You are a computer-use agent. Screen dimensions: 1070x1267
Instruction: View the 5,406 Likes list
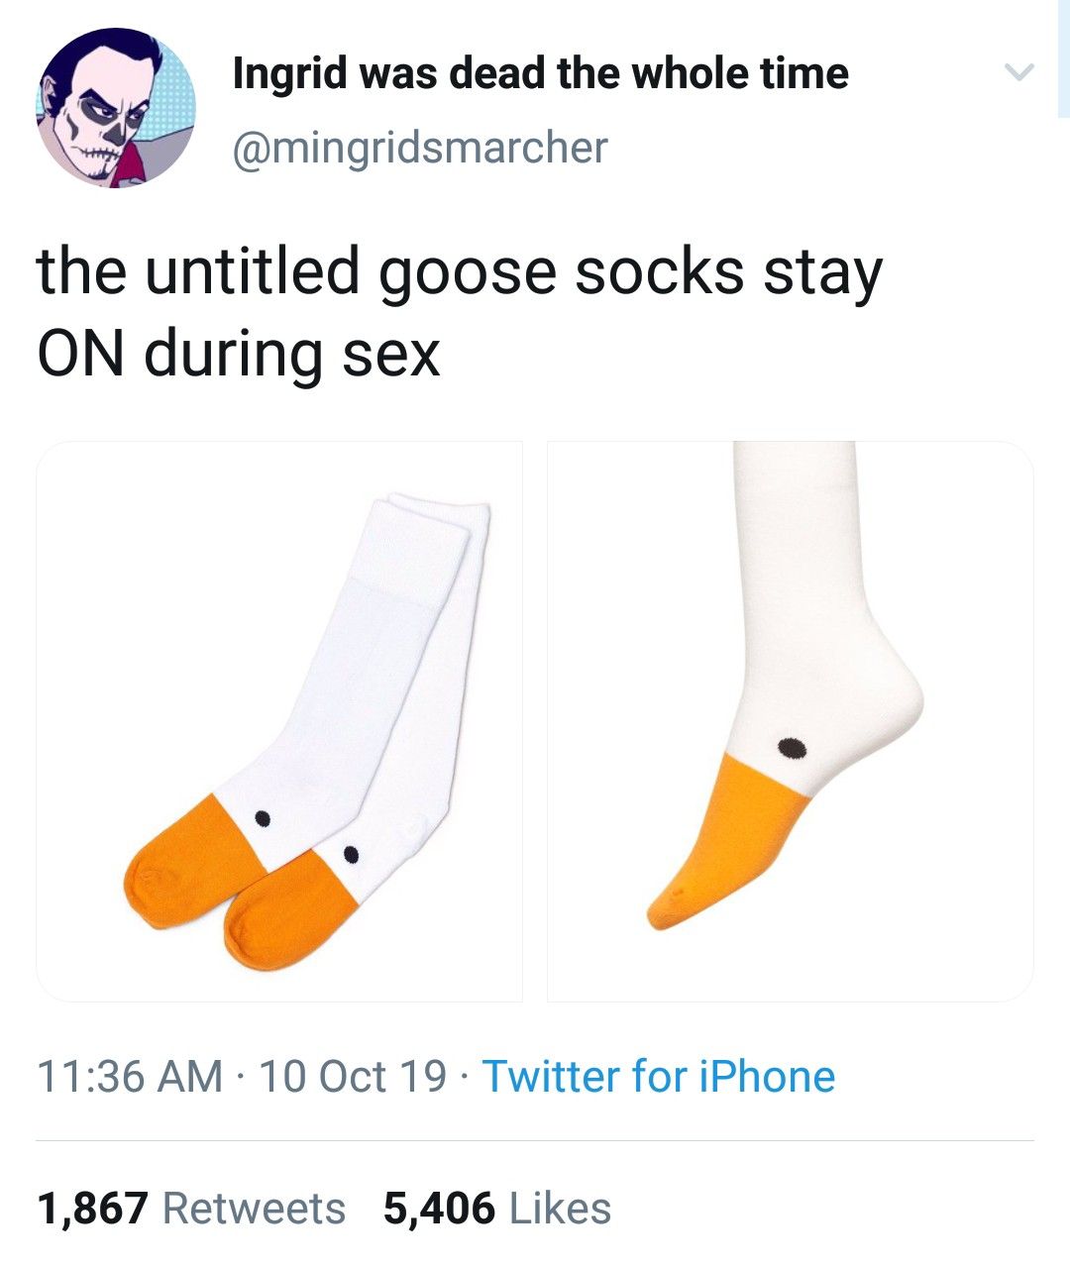[497, 1209]
